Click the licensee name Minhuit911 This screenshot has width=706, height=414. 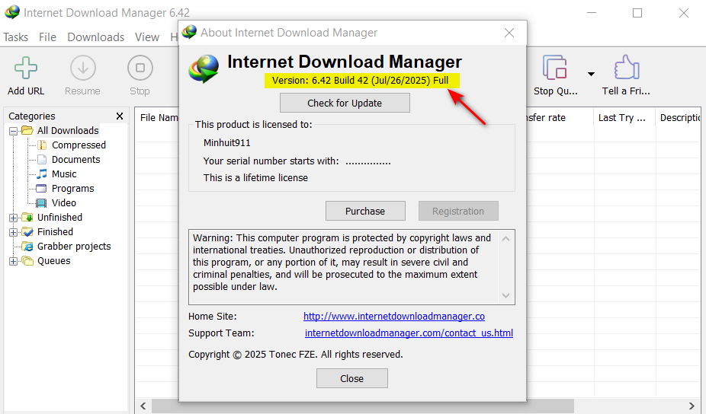pyautogui.click(x=227, y=143)
